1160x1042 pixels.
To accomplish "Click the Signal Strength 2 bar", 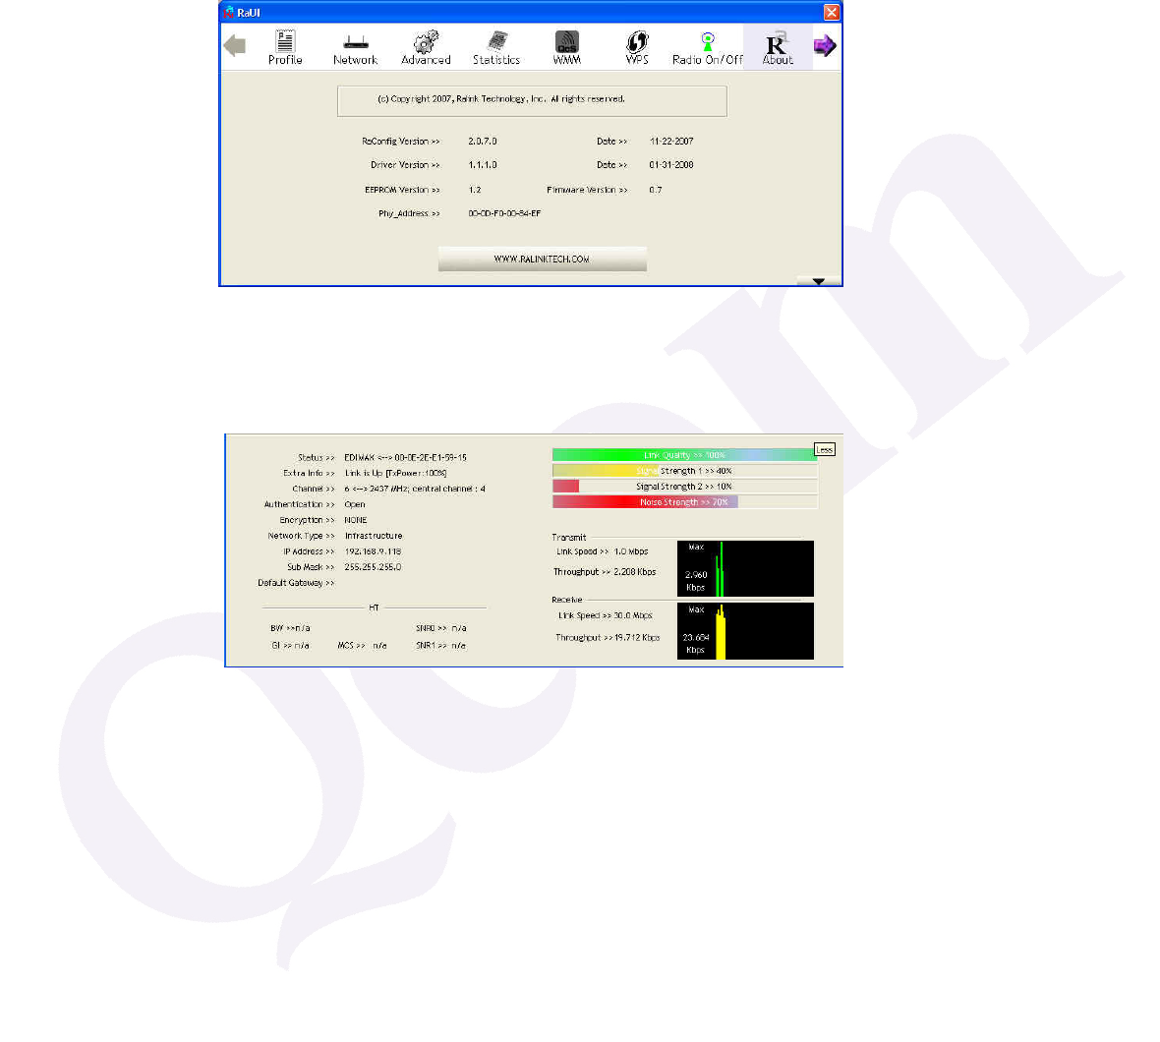I will coord(684,486).
